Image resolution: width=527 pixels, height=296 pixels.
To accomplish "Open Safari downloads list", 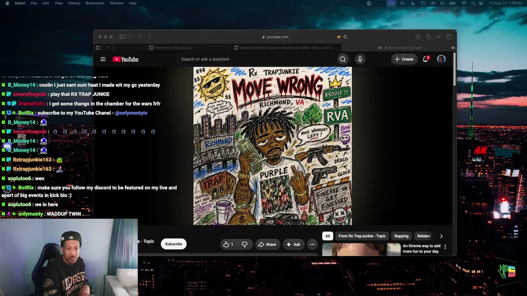I will tap(418, 37).
